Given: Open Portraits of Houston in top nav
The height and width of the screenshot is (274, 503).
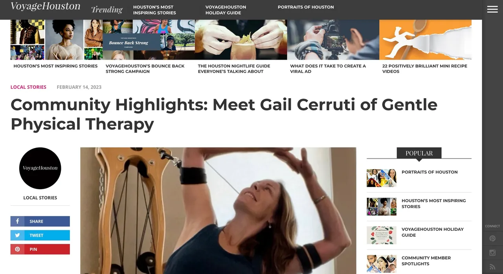Looking at the screenshot, I should click(x=306, y=7).
